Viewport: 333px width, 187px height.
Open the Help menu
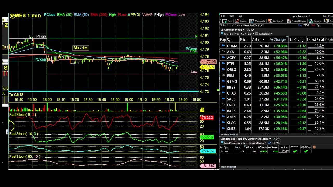click(240, 16)
